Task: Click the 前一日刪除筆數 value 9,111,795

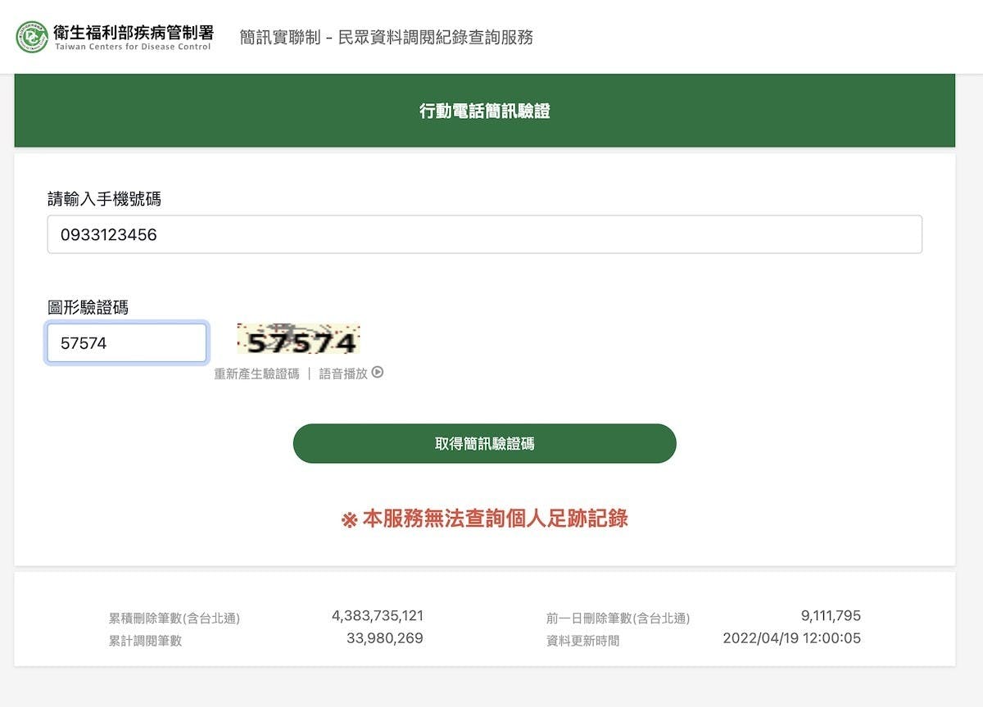Action: click(x=831, y=616)
